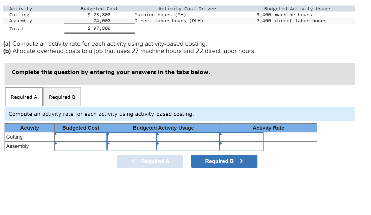Click the Required A back button
Screen dimensions: 371x215
pyautogui.click(x=150, y=161)
